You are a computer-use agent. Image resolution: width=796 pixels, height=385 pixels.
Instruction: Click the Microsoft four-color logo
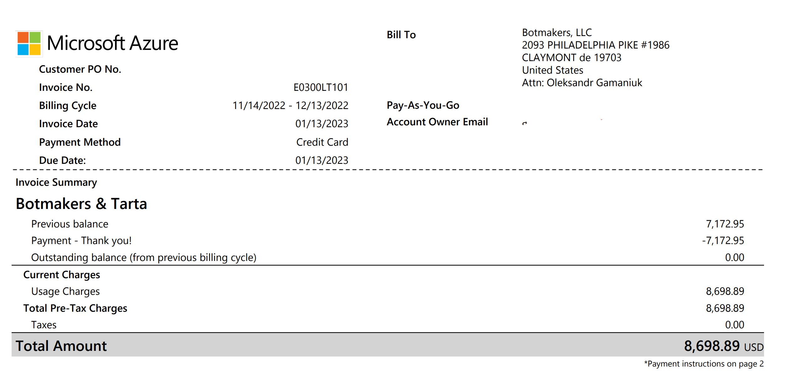[x=29, y=44]
